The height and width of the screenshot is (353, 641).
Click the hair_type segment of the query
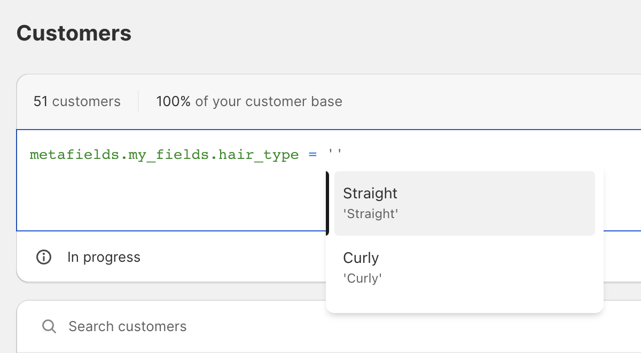coord(259,155)
